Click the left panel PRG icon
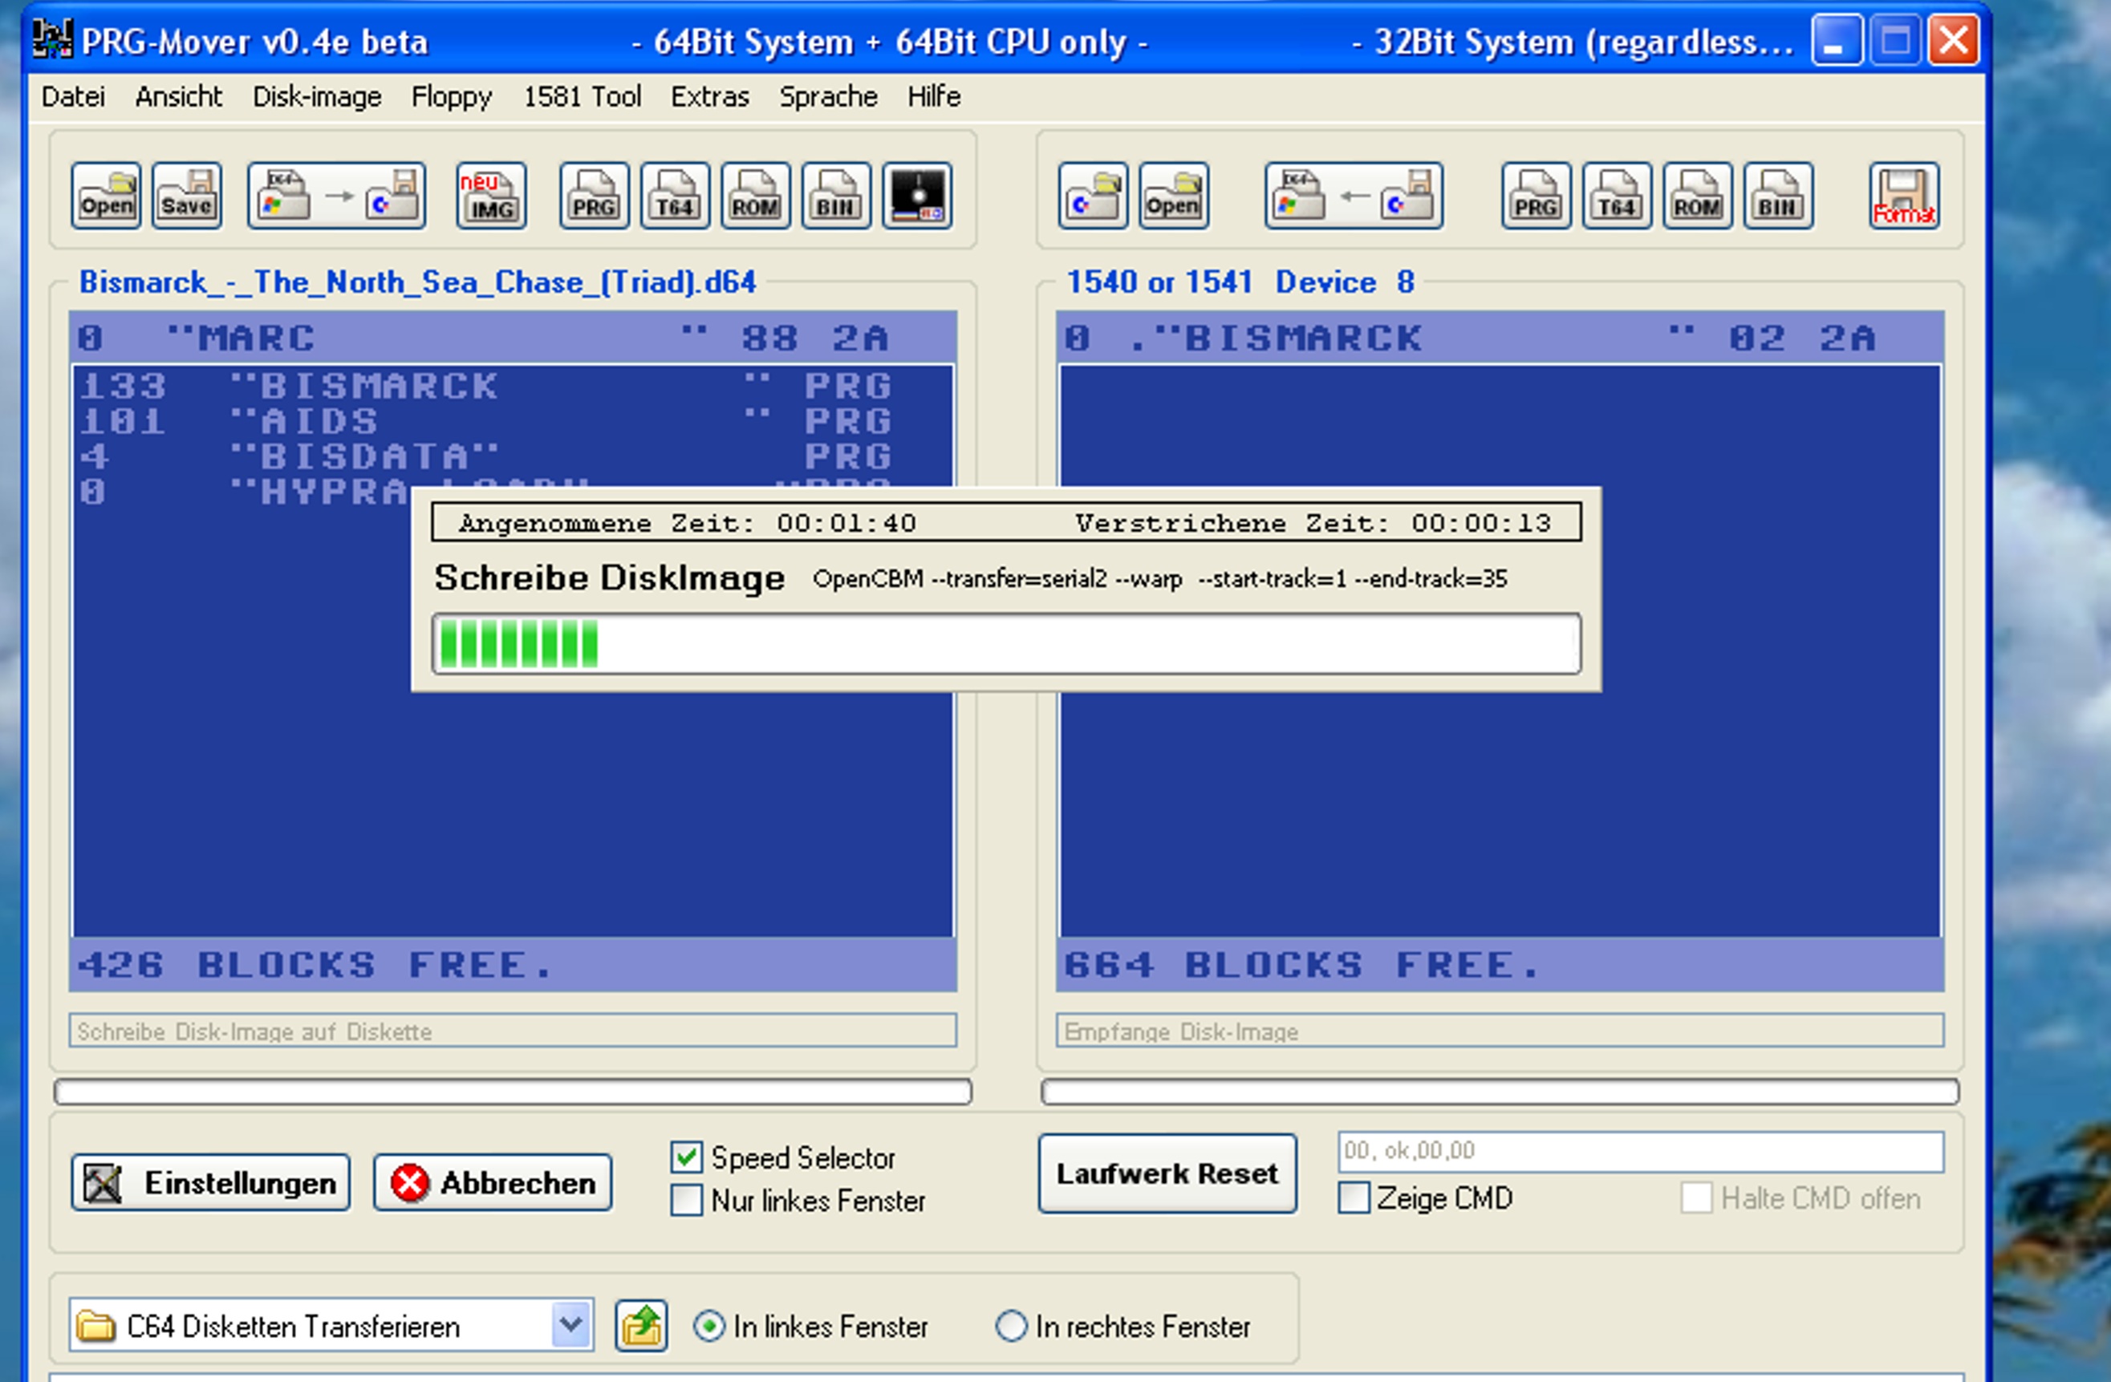 595,196
